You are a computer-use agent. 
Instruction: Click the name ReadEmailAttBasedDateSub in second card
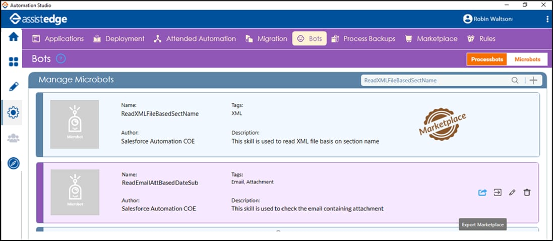click(160, 183)
